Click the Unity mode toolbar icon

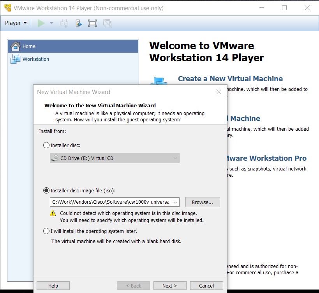pos(107,23)
